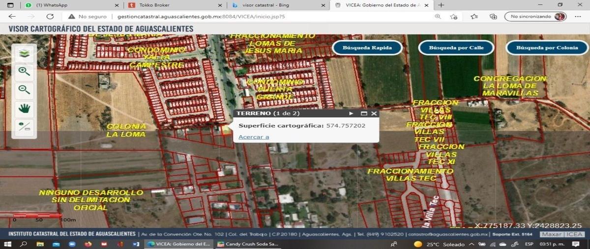Screen dimensions: 590x249
Task: Open the favorites list
Action: 474,16
